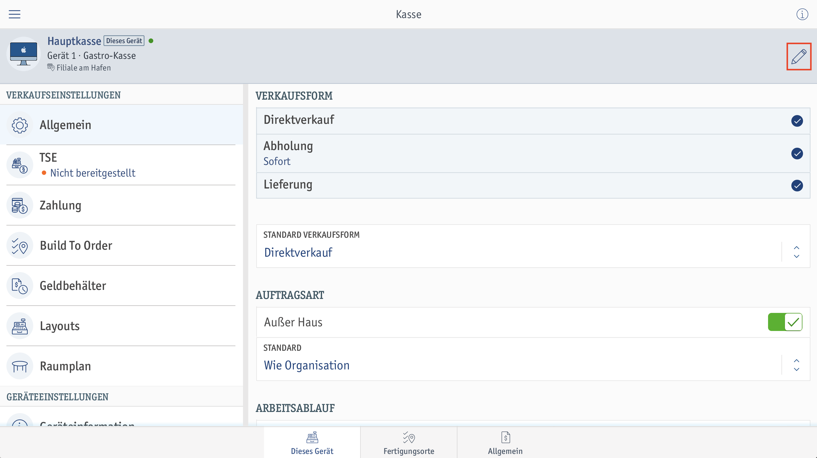This screenshot has height=458, width=817.
Task: Click the Nicht bereitgestellt status text
Action: [x=93, y=173]
